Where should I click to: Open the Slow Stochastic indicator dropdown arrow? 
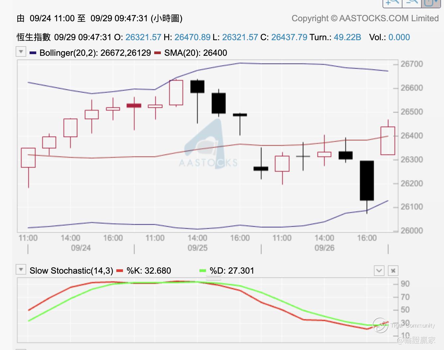(21, 270)
